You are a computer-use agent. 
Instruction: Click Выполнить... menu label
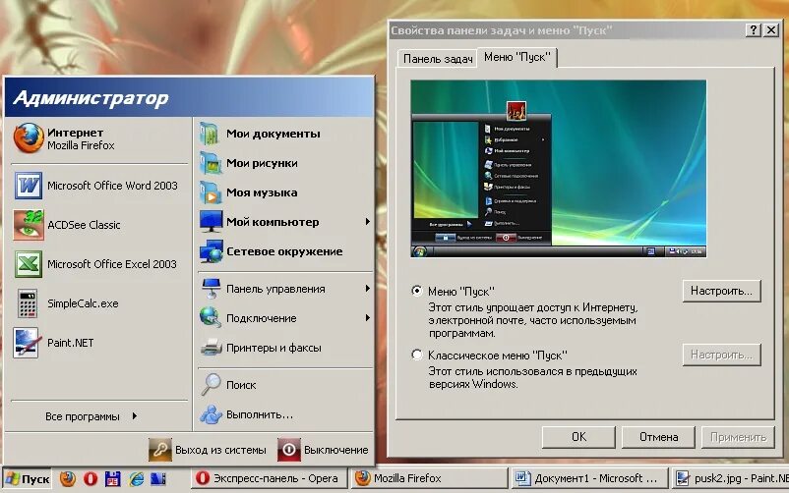260,414
